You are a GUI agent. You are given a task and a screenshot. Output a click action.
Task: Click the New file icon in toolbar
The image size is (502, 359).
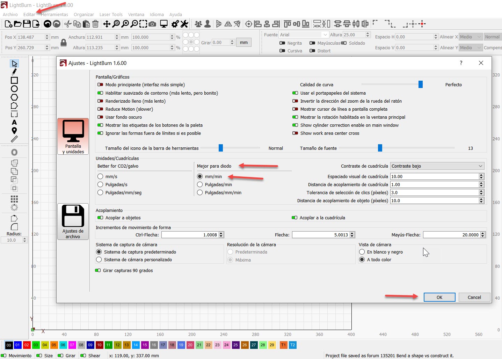click(8, 24)
